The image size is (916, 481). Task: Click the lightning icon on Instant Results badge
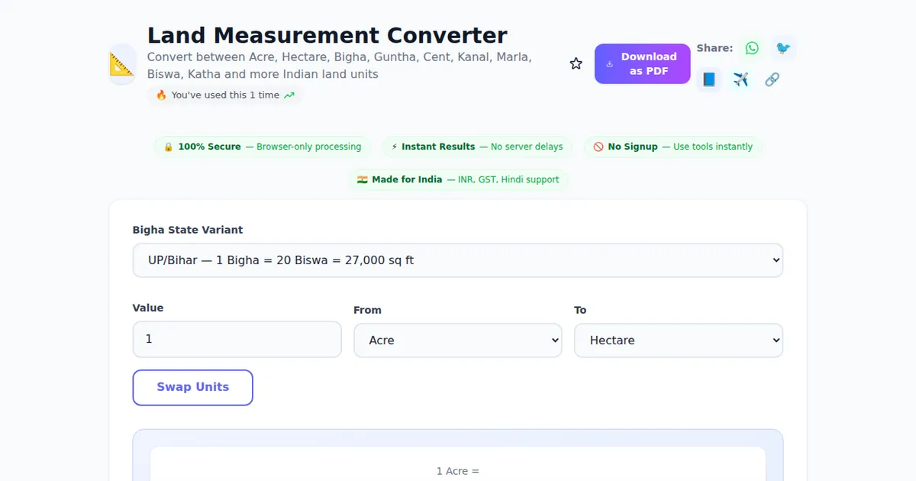[x=394, y=147]
